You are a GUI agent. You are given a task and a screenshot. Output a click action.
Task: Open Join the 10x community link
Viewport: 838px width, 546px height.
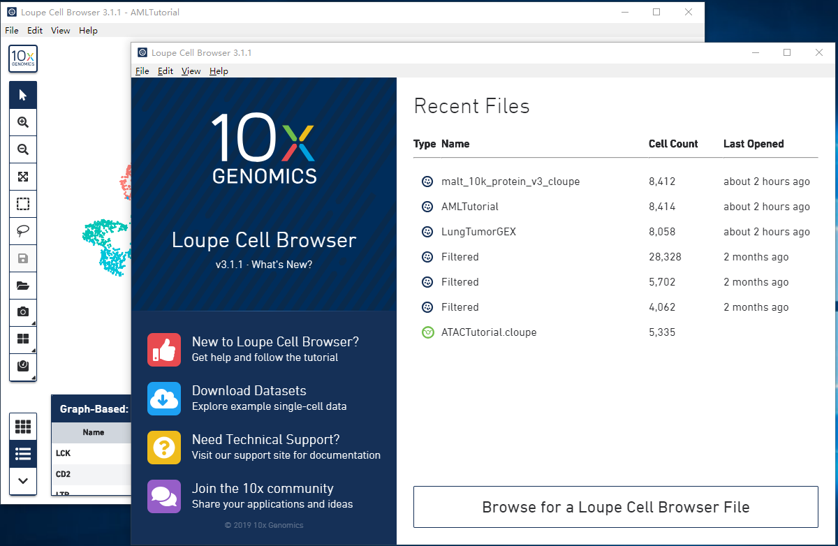pyautogui.click(x=263, y=488)
